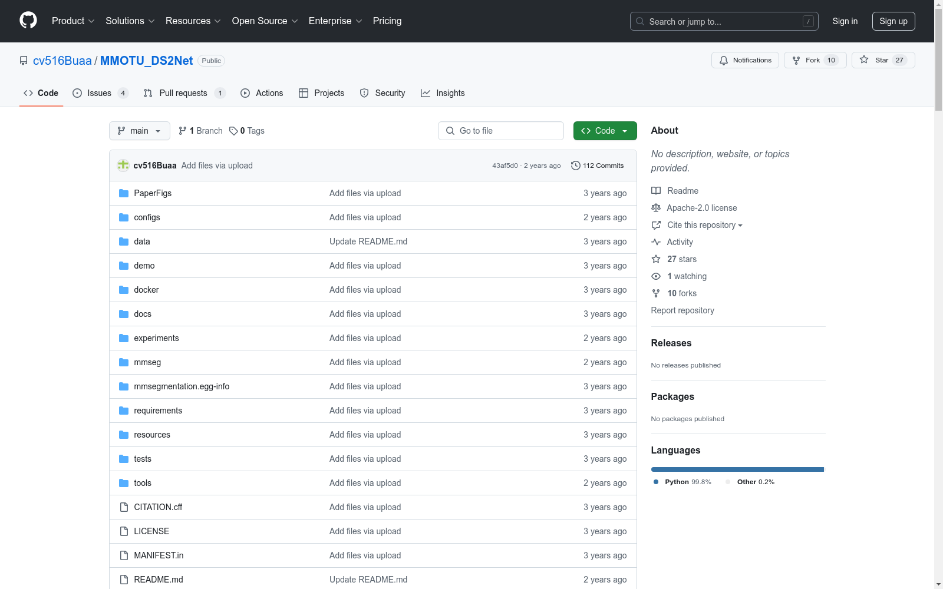
Task: Open the 1 Branch link
Action: click(200, 131)
